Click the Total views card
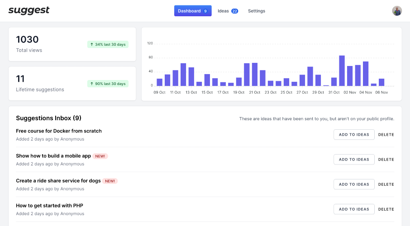The width and height of the screenshot is (410, 226). tap(72, 44)
